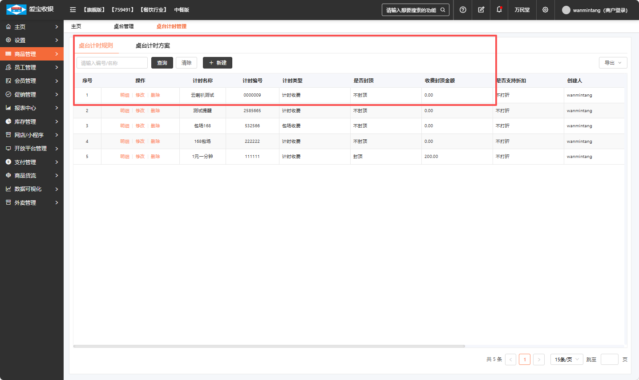Click 修改 for 测试提醒 row

(140, 111)
